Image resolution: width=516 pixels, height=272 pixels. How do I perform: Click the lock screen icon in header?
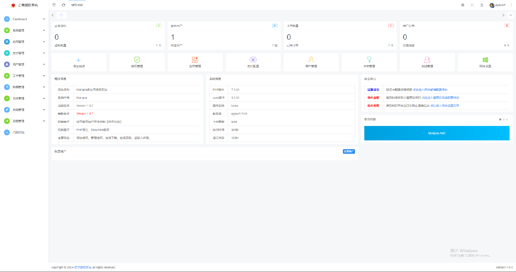pyautogui.click(x=482, y=5)
